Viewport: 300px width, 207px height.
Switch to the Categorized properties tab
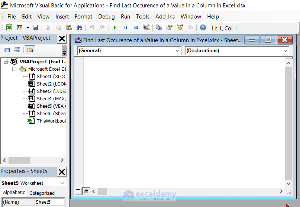(42, 193)
